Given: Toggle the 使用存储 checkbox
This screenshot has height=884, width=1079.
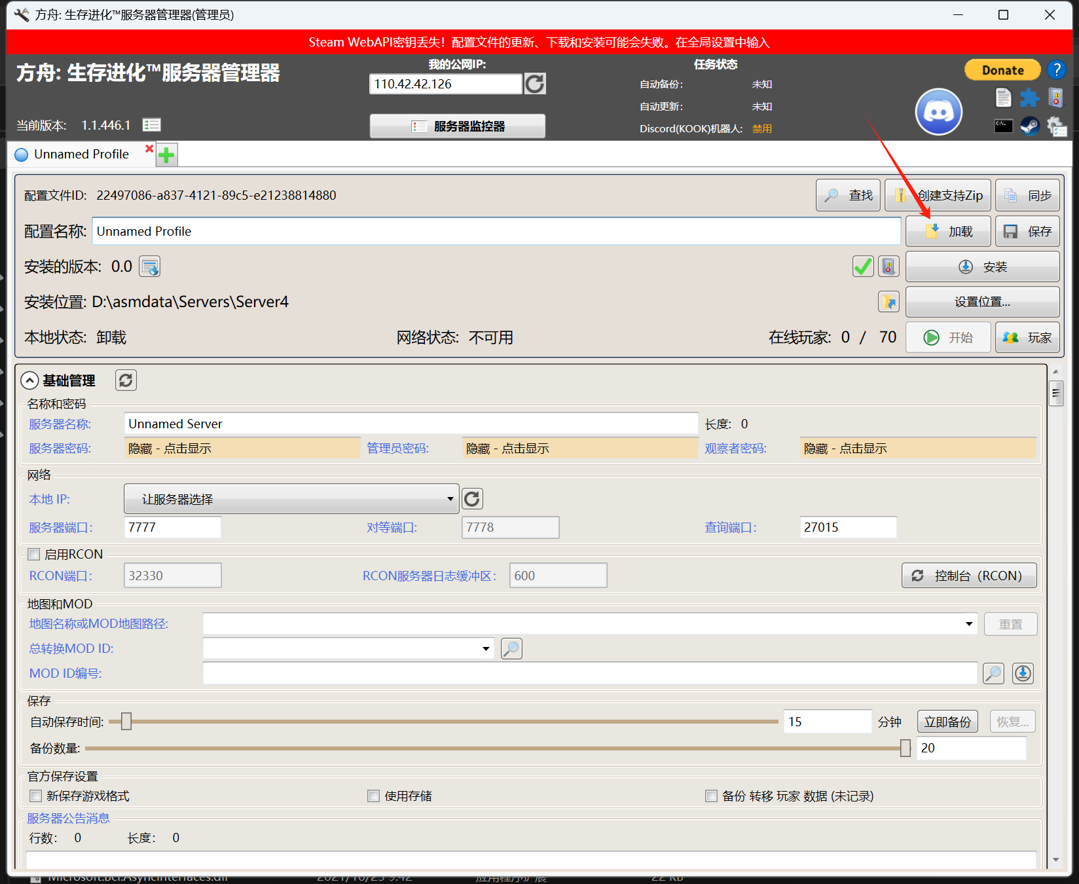Looking at the screenshot, I should (374, 796).
